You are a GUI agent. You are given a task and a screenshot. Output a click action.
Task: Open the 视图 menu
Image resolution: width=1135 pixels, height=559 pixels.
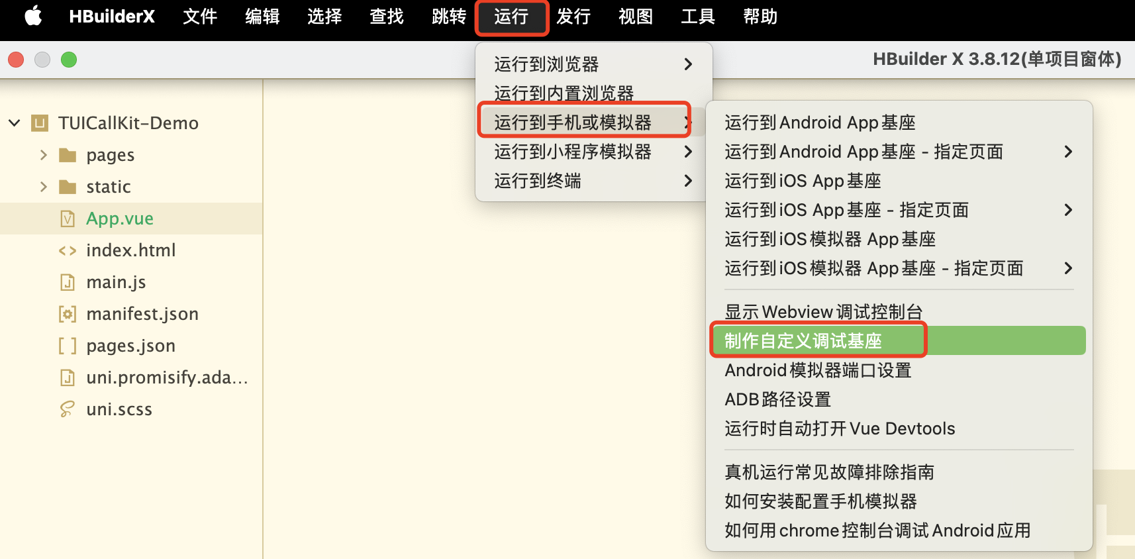coord(636,16)
